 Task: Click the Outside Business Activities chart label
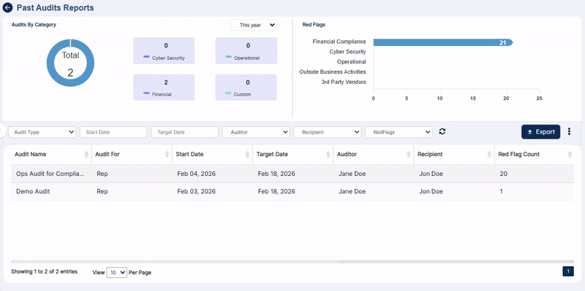333,71
